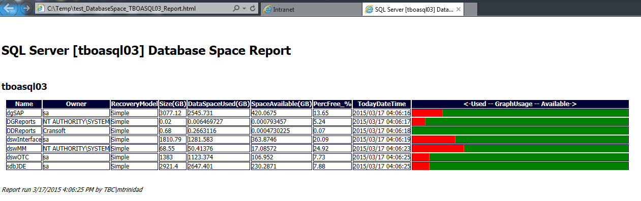Click the space available value 363.8746
Viewport: 641px width, 201px height.
tap(281, 140)
